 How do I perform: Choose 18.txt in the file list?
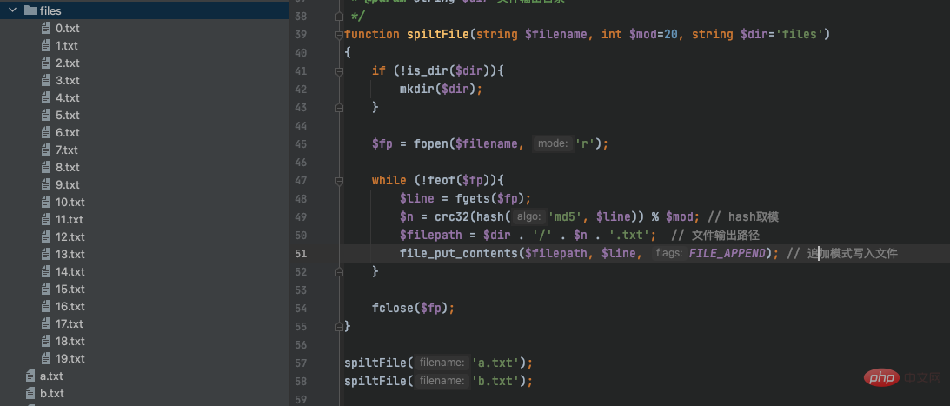(70, 341)
